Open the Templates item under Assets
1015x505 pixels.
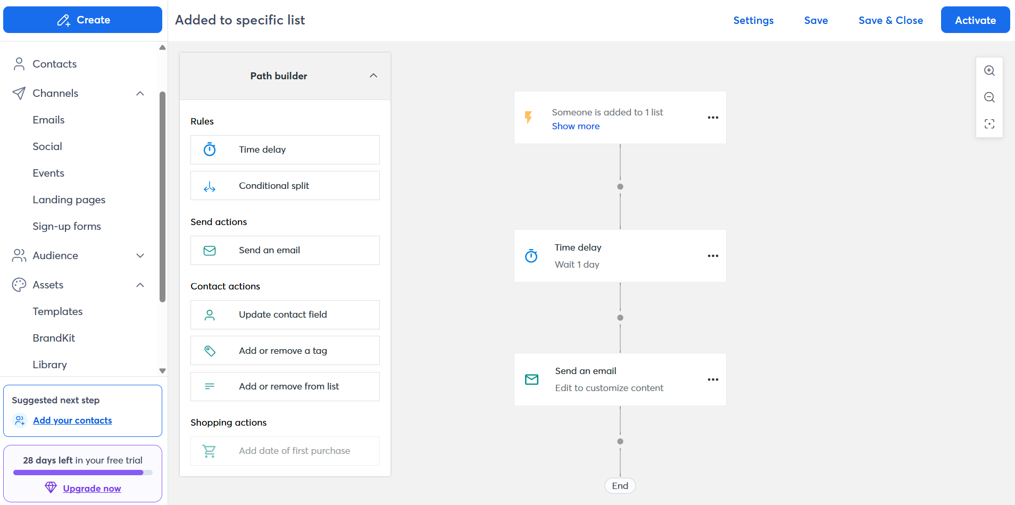[57, 311]
